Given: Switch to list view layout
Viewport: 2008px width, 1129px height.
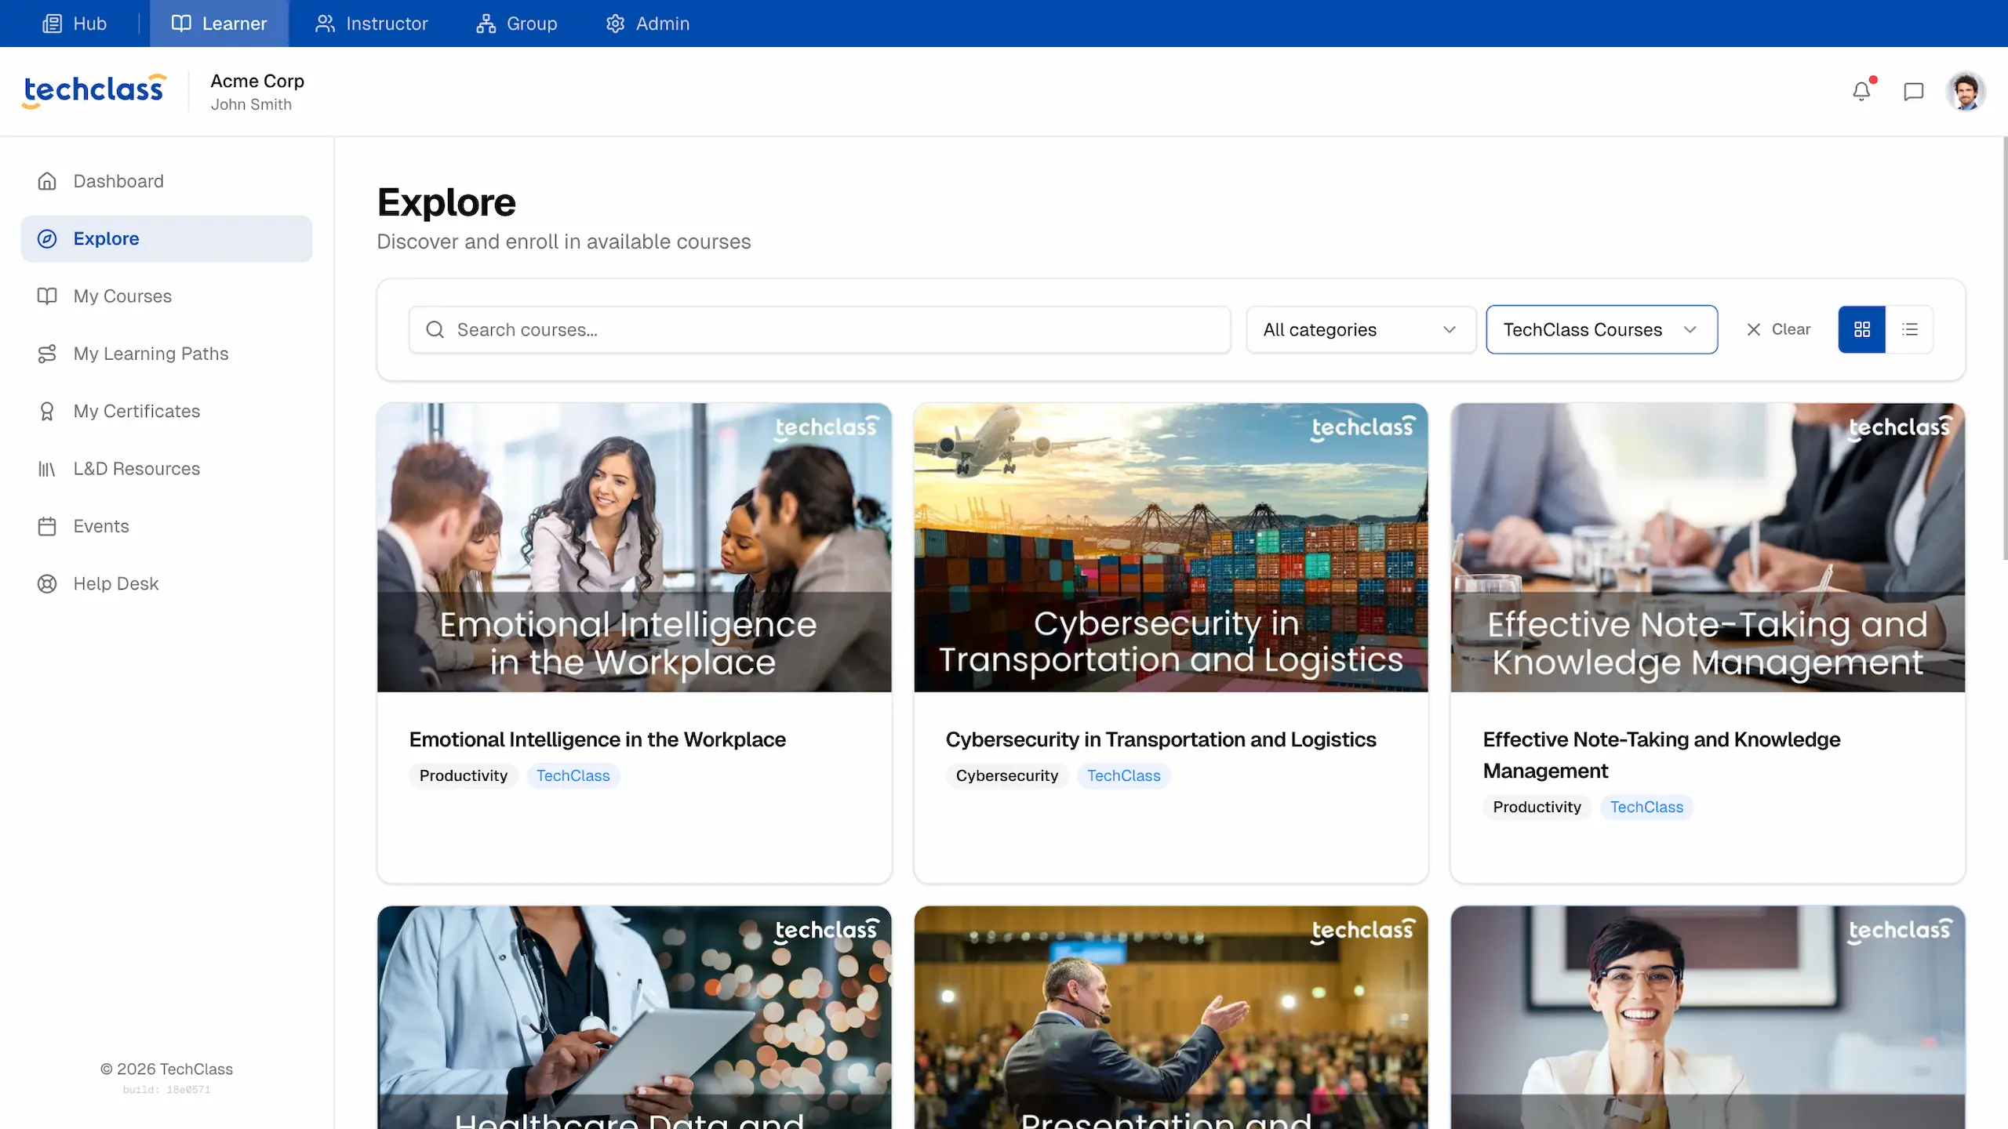Looking at the screenshot, I should click(x=1911, y=329).
